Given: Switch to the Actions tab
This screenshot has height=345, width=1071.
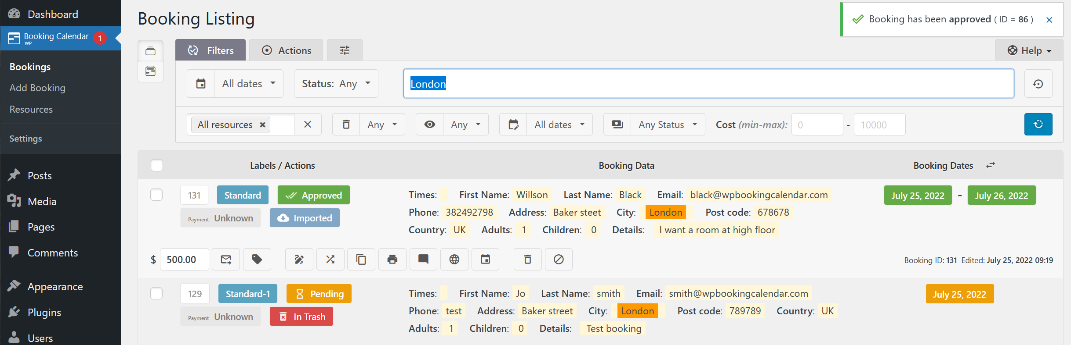Looking at the screenshot, I should click(286, 50).
